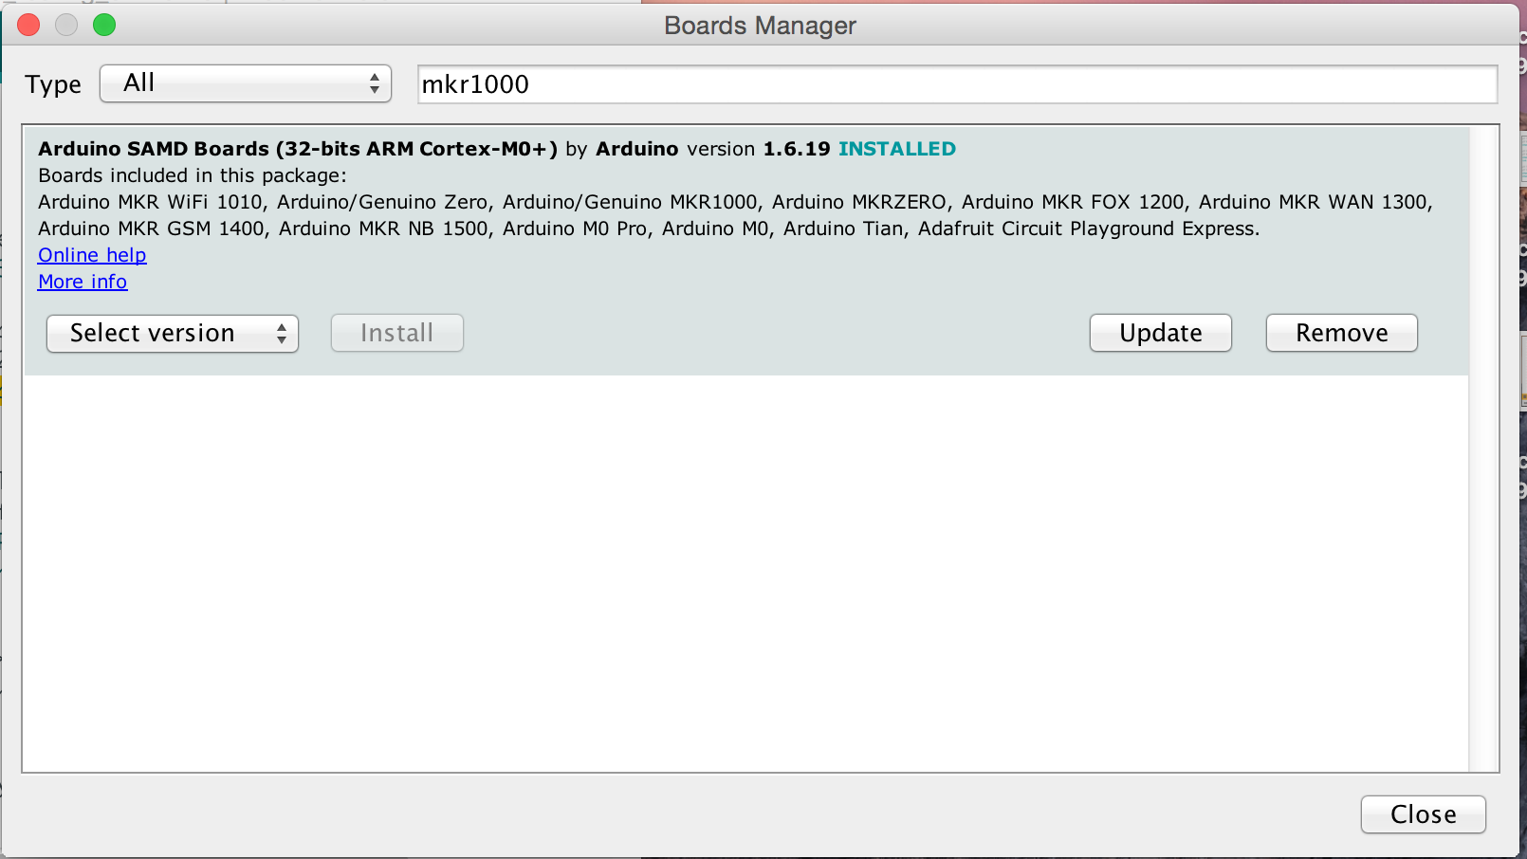Click the disabled Install button
The height and width of the screenshot is (859, 1527).
click(396, 333)
